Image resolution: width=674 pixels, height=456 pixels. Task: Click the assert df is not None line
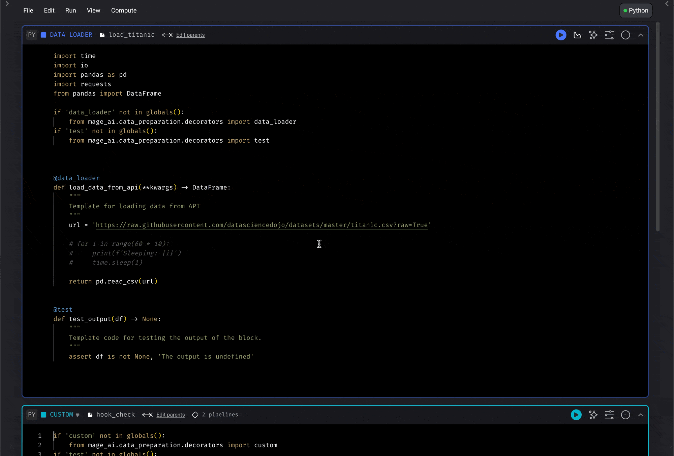(x=161, y=357)
